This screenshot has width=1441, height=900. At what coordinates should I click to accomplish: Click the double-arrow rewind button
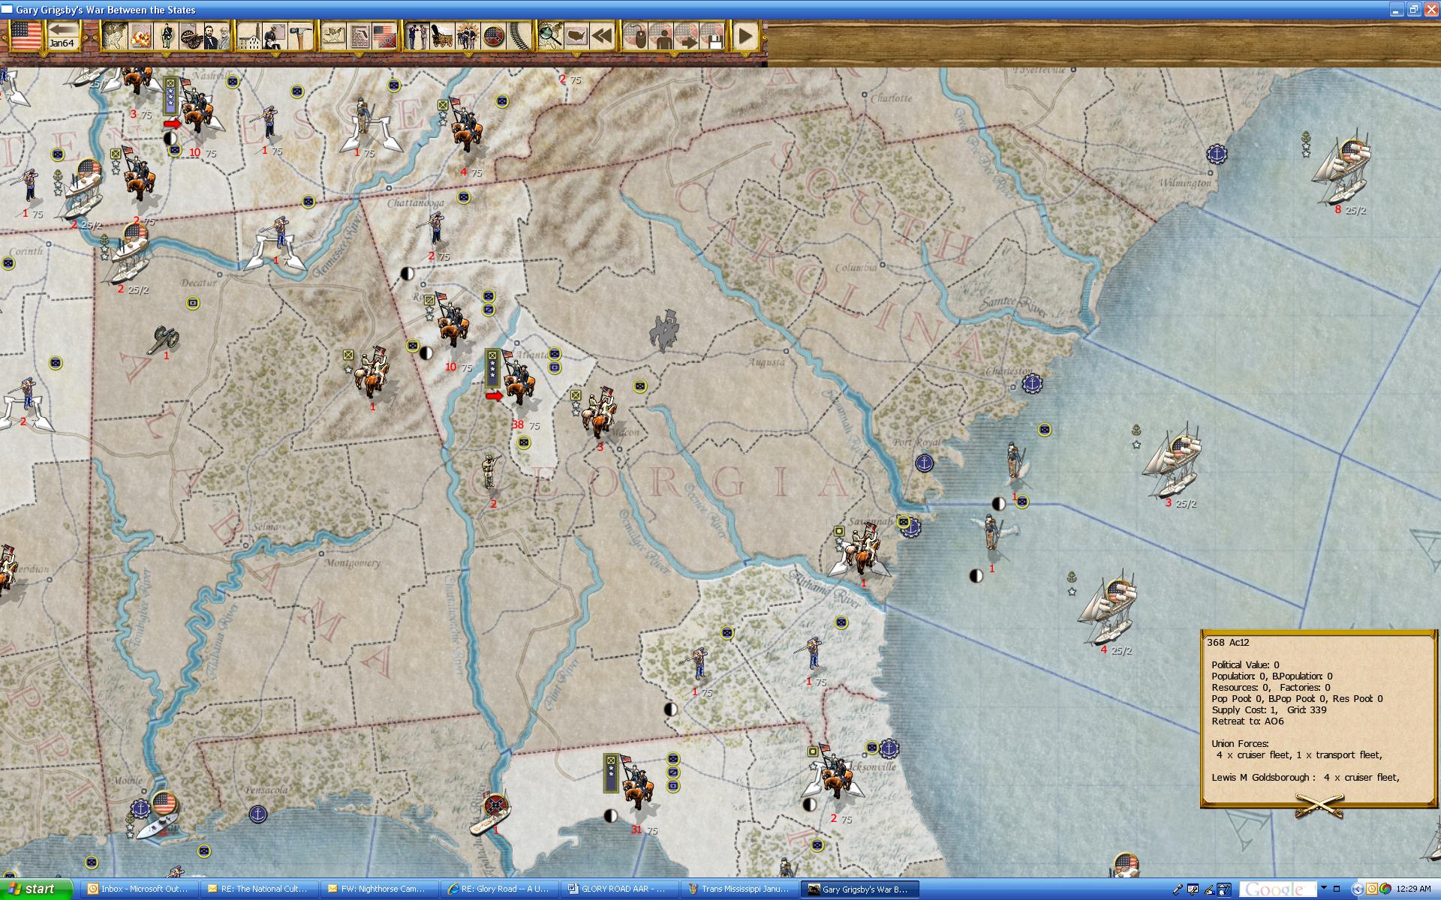[602, 35]
